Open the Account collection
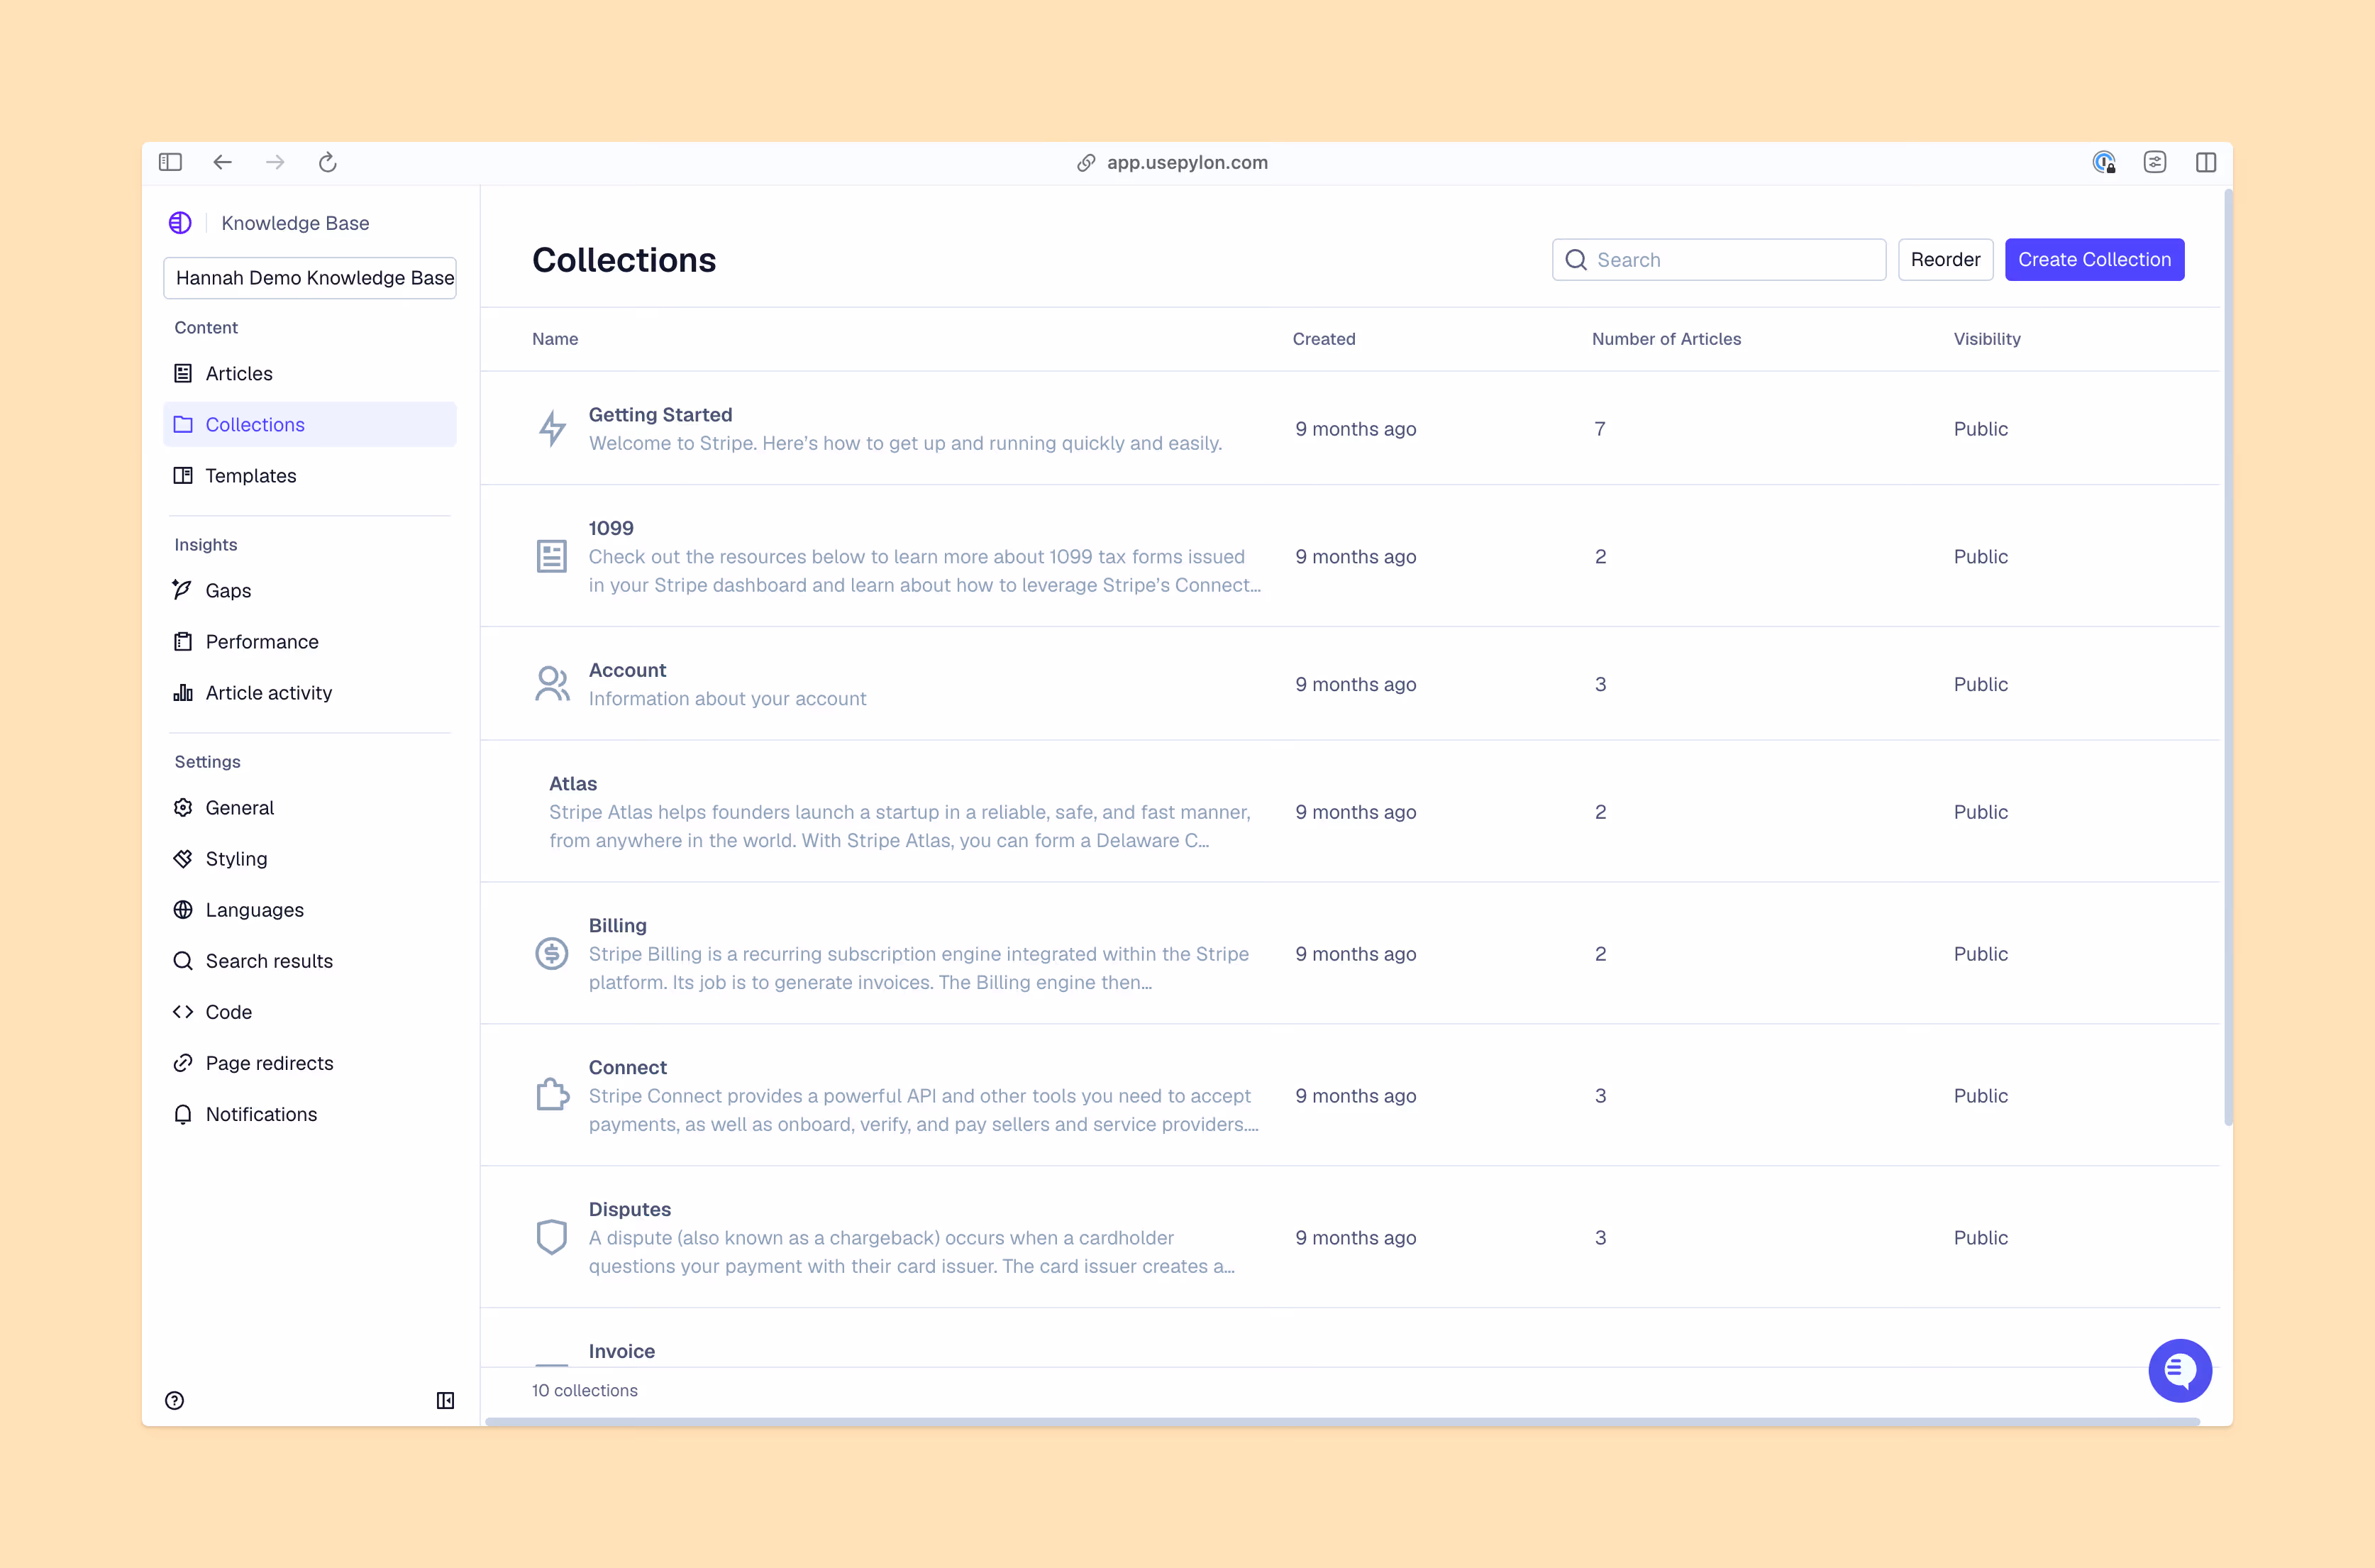This screenshot has width=2375, height=1568. (1349, 684)
